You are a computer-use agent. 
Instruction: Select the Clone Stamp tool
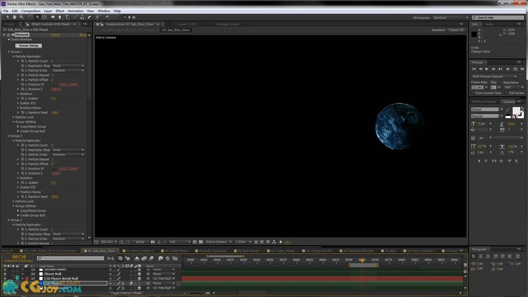click(x=83, y=17)
